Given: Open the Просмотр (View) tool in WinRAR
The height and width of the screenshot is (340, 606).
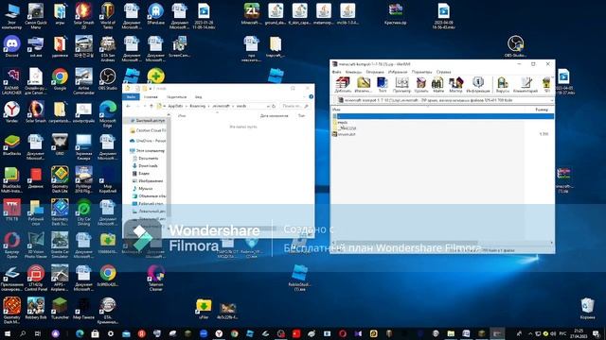Looking at the screenshot, I should tap(401, 85).
